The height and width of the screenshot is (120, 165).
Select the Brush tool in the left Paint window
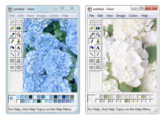18,41
